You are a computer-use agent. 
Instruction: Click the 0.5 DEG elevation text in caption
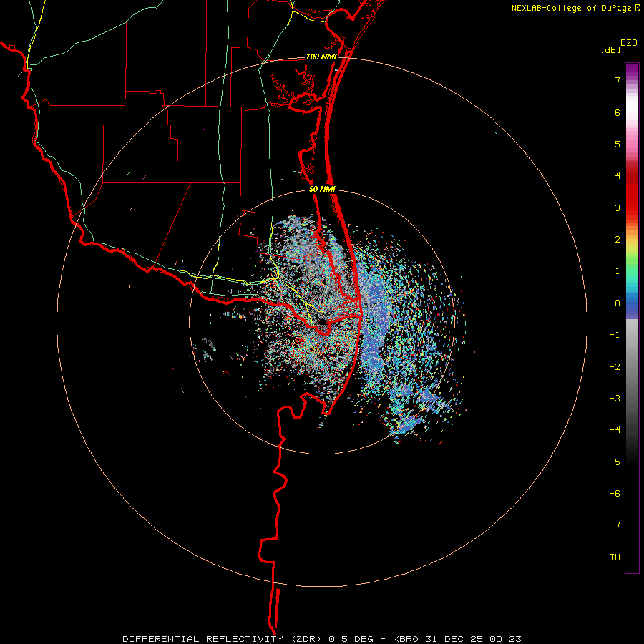click(x=351, y=639)
